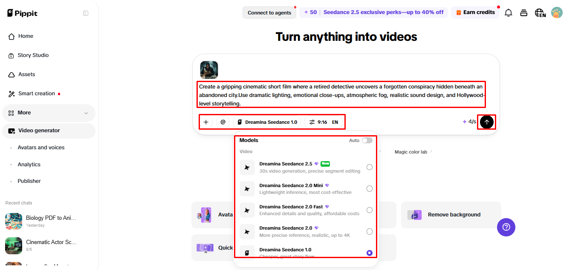Toggle the Auto model switch
Screen dimensions: 581x270
(x=367, y=140)
